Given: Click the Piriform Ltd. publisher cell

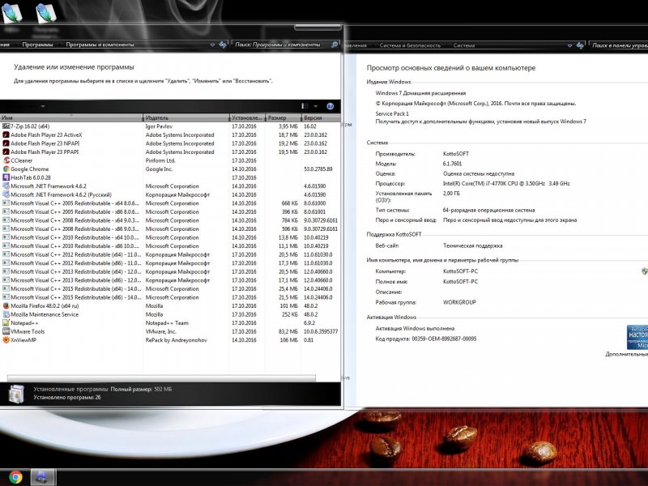Looking at the screenshot, I should point(160,160).
